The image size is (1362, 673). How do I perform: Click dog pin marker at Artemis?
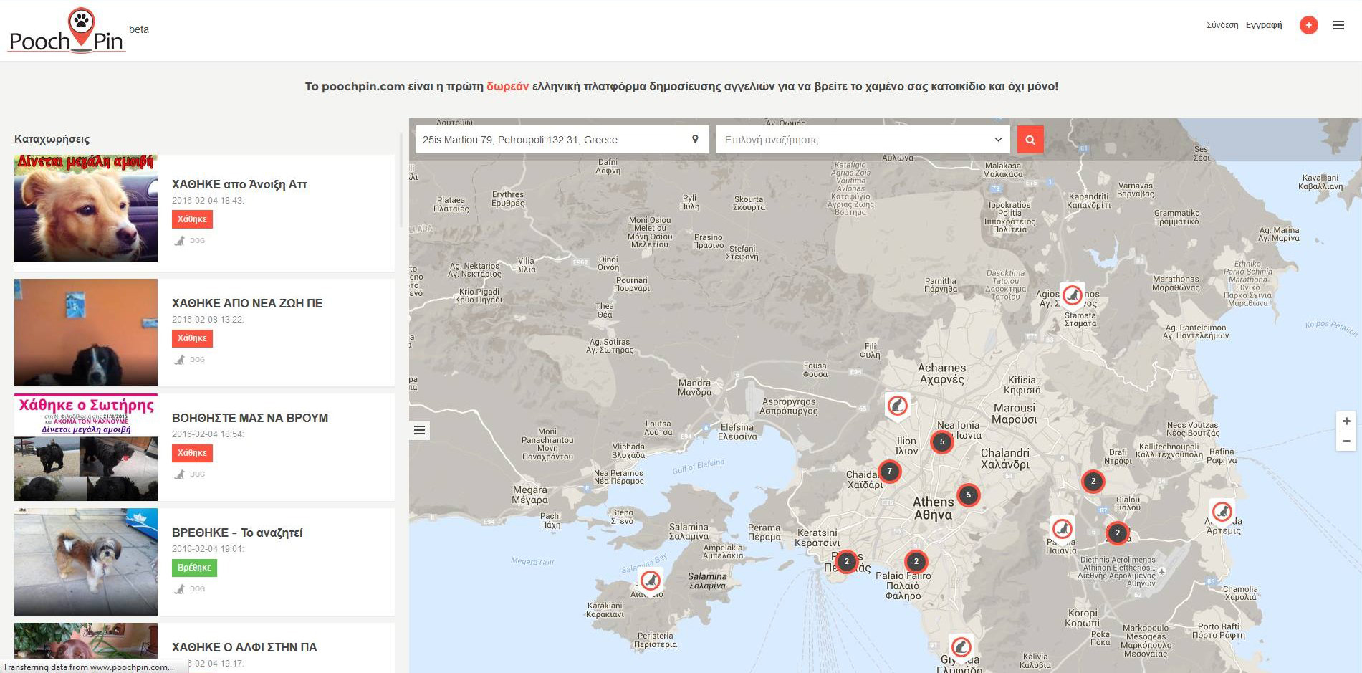click(1222, 512)
